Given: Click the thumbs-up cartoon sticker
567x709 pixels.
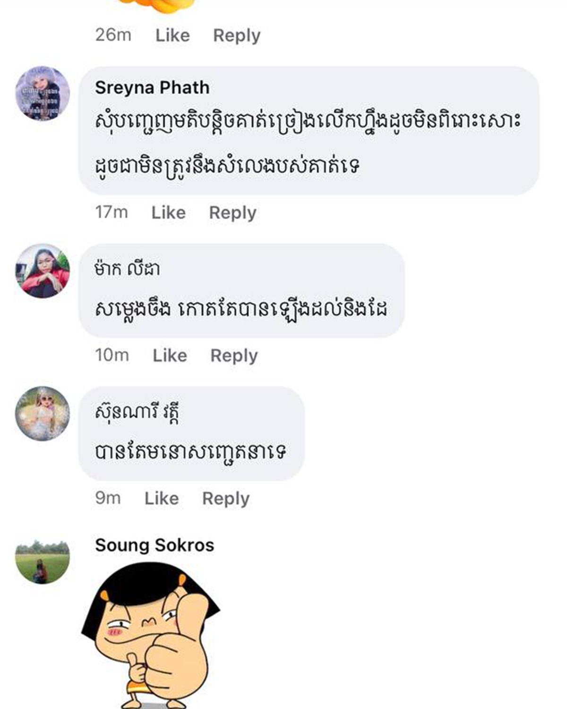Looking at the screenshot, I should click(150, 633).
